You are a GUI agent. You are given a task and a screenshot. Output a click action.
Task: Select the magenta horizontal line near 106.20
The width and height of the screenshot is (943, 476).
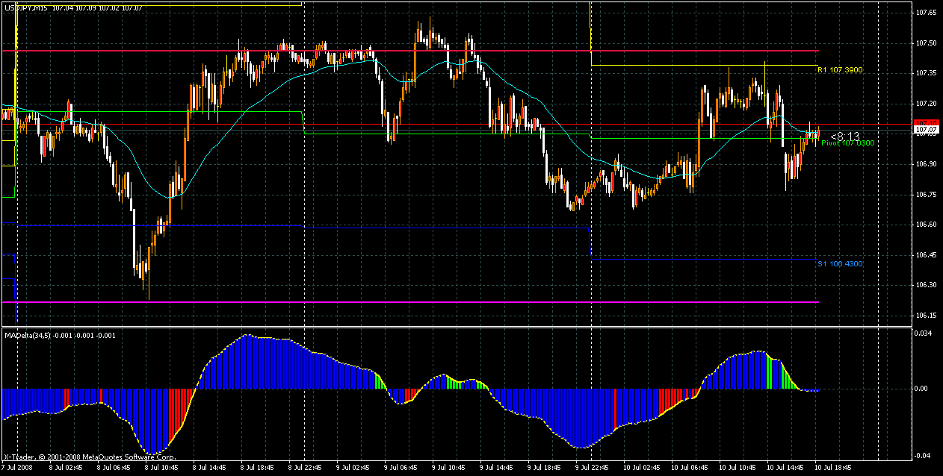coord(411,302)
